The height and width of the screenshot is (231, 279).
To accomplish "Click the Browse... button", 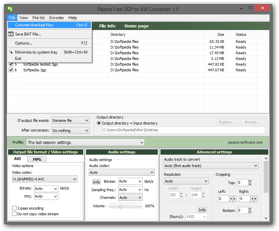I will coord(253,122).
